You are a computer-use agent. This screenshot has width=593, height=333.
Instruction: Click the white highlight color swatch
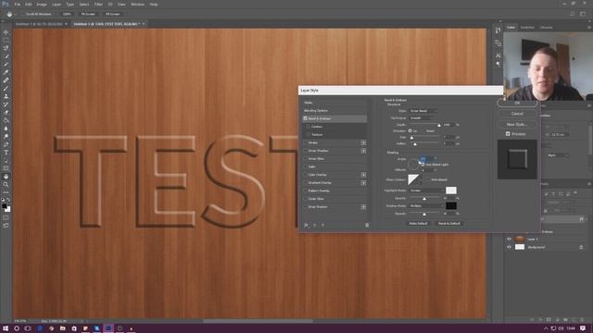[x=451, y=191]
